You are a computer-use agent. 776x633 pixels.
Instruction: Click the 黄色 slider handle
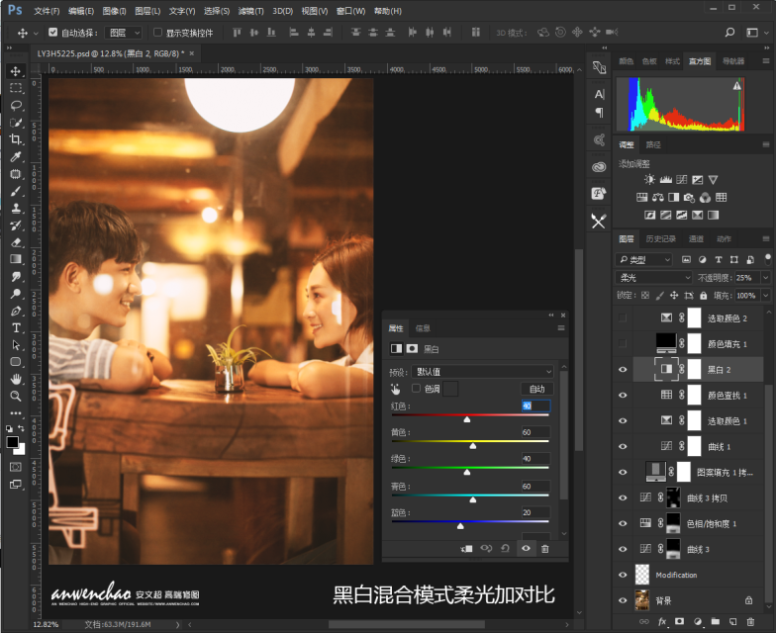(x=473, y=446)
